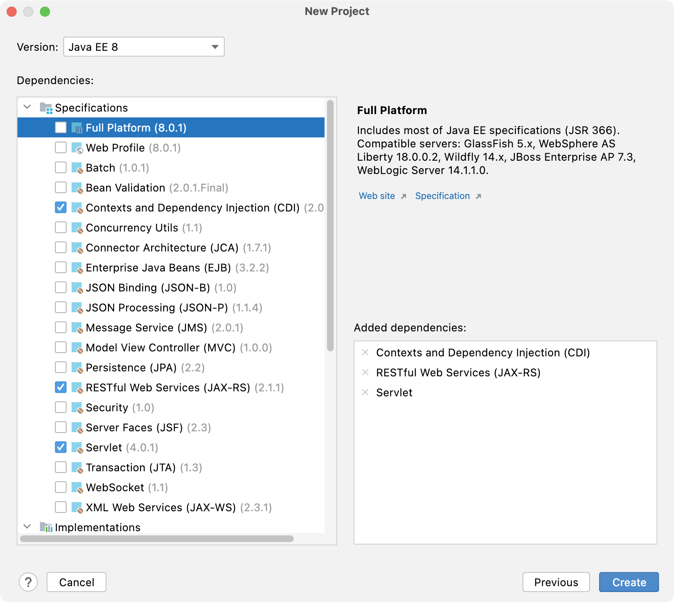Remove Servlet from added dependencies

point(365,392)
